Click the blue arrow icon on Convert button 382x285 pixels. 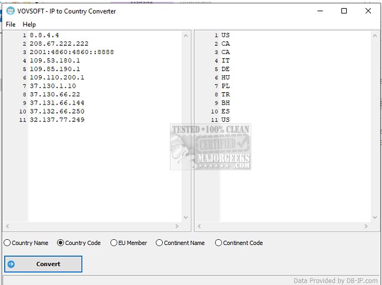pos(11,264)
